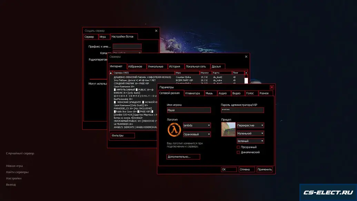Open Настройки from main menu

click(x=14, y=179)
